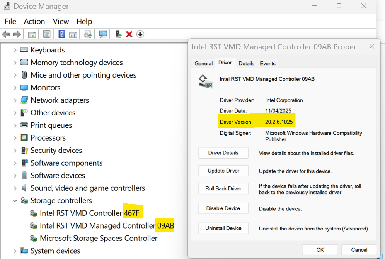Collapse the Storage controllers category
Screen dimensions: 385x259
pyautogui.click(x=15, y=201)
